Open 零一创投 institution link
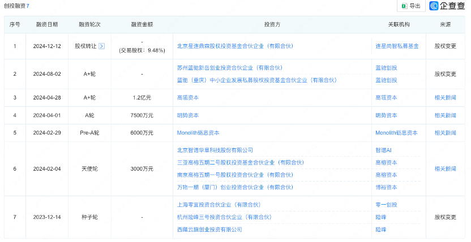This screenshot has height=242, width=471. tap(386, 205)
